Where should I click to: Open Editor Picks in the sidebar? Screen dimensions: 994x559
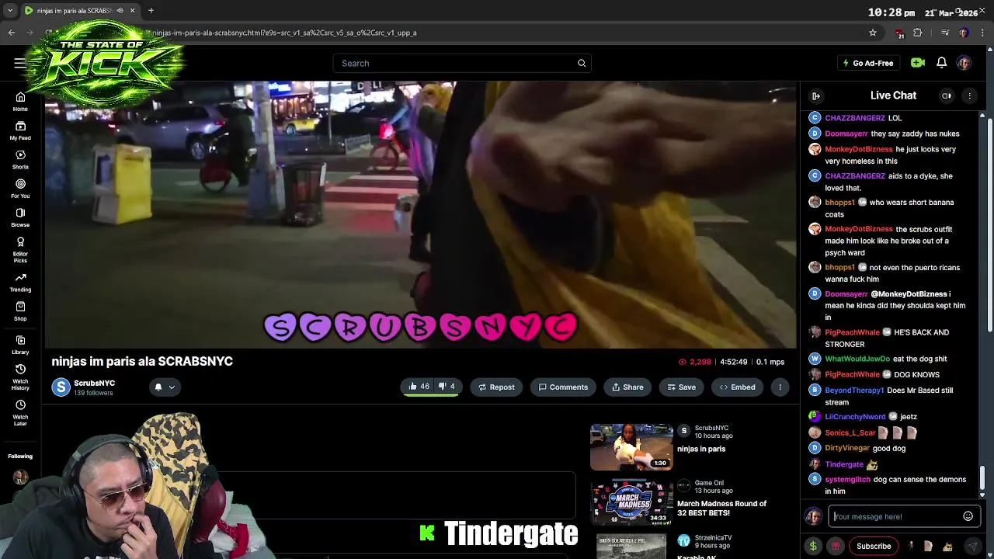click(20, 250)
